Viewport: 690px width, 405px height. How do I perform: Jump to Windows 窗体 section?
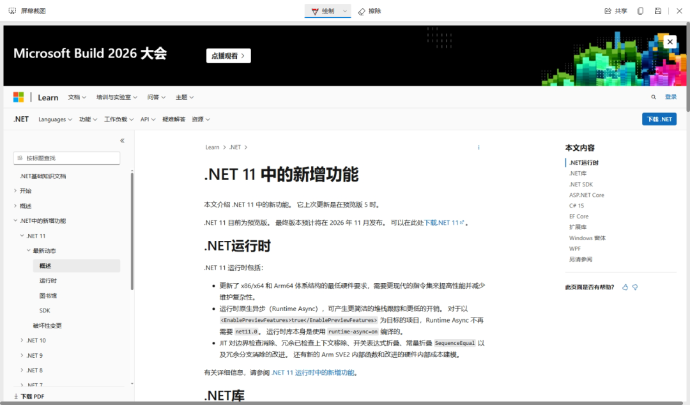[588, 238]
